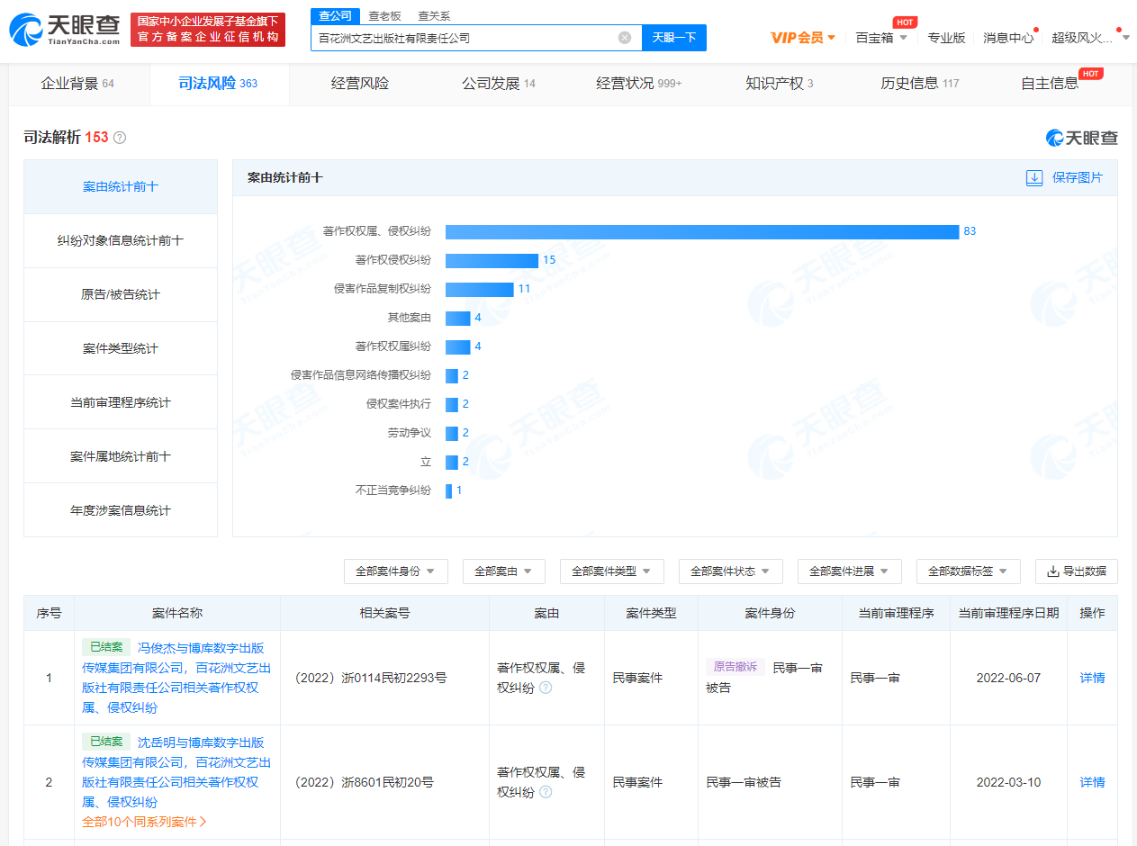Image resolution: width=1137 pixels, height=846 pixels.
Task: Select 纠纷对象信息统计前十 in side menu
Action: point(121,241)
